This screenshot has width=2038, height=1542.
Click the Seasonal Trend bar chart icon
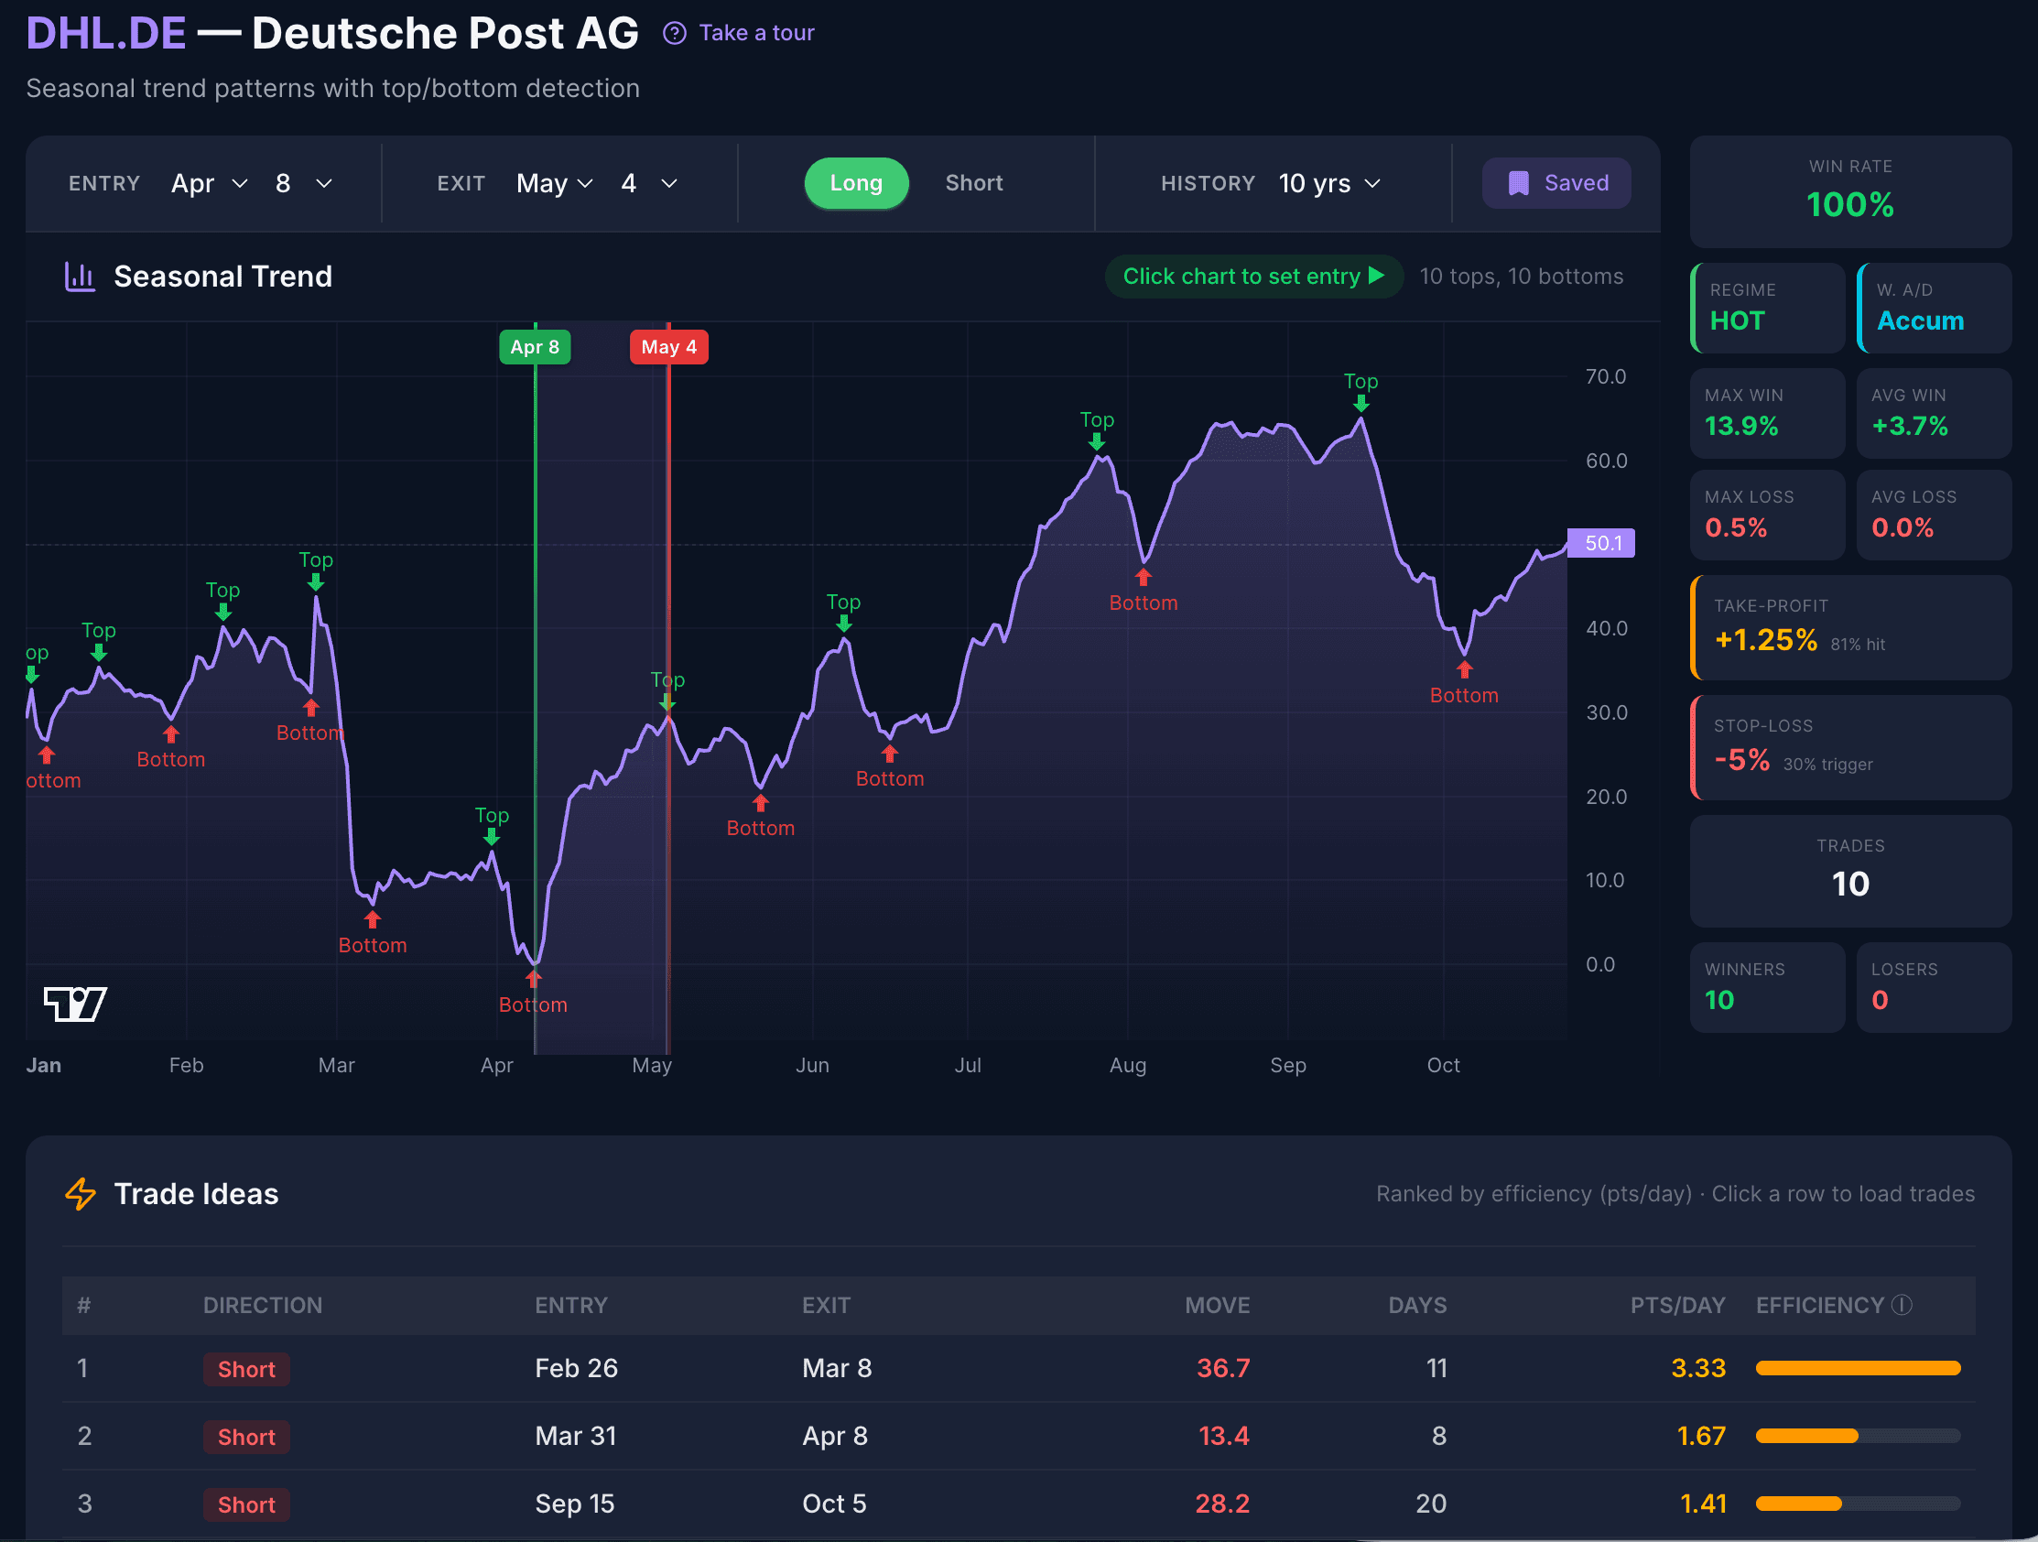80,276
